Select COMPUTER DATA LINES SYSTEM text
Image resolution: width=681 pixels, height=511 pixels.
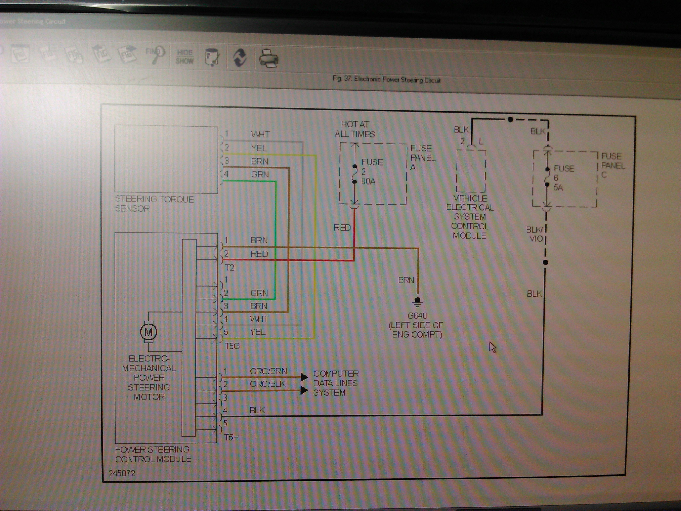pos(336,383)
